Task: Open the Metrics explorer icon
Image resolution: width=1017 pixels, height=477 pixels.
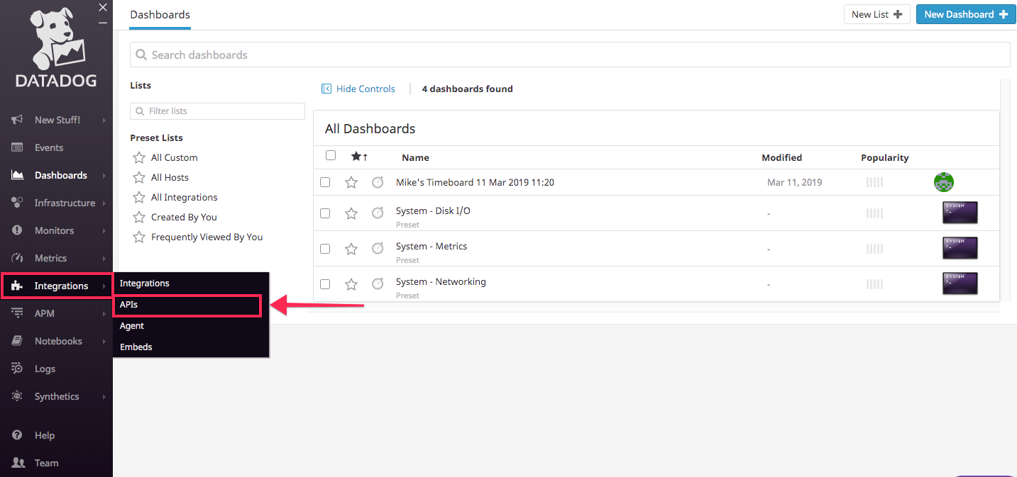Action: point(16,257)
